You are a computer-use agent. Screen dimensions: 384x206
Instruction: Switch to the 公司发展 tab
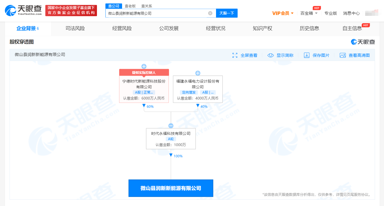coord(169,28)
